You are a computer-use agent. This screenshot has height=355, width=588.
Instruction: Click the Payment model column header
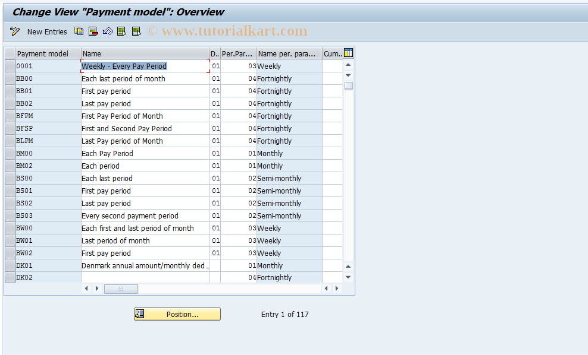point(48,53)
